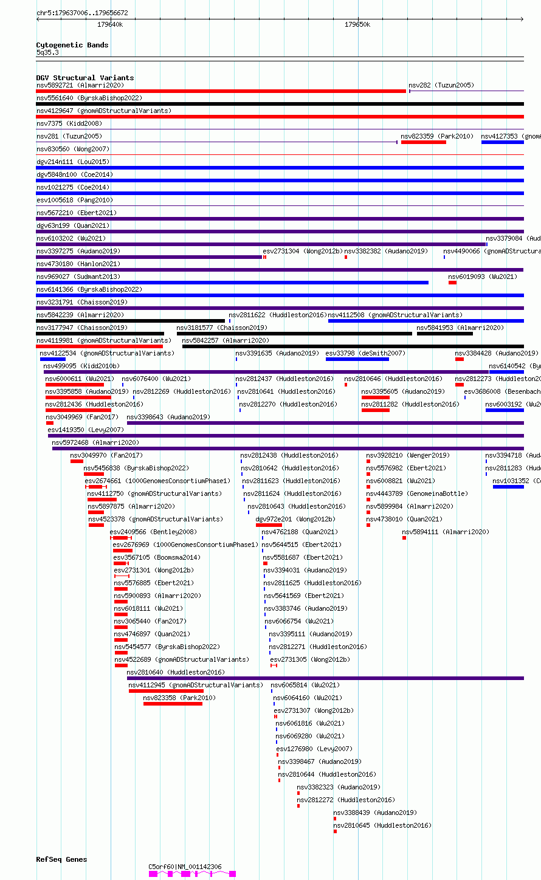Open nsv5972468 (Almarri2020) label
Viewport: 541px width, 880px height.
[x=95, y=443]
